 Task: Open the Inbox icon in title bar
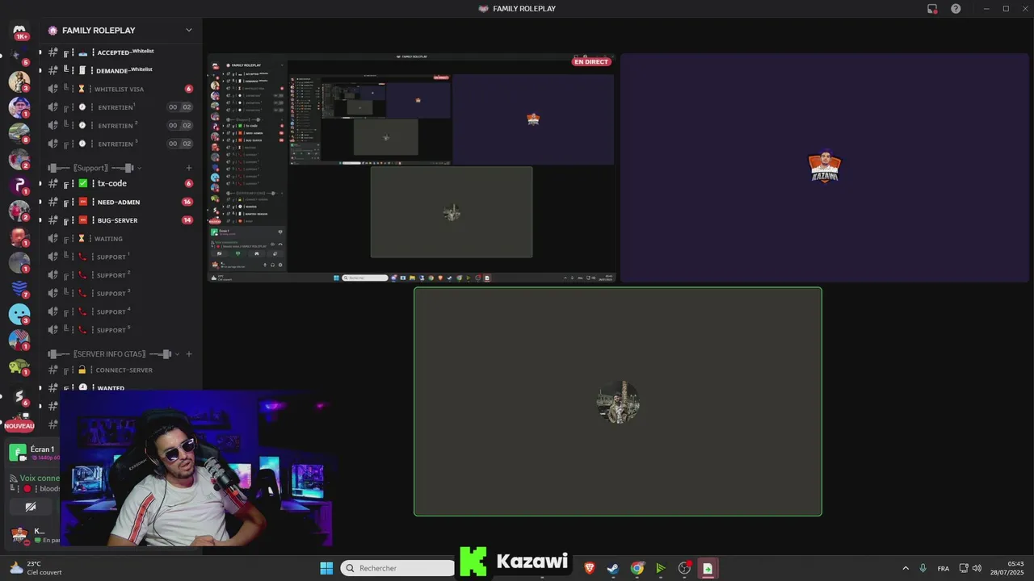click(x=932, y=9)
